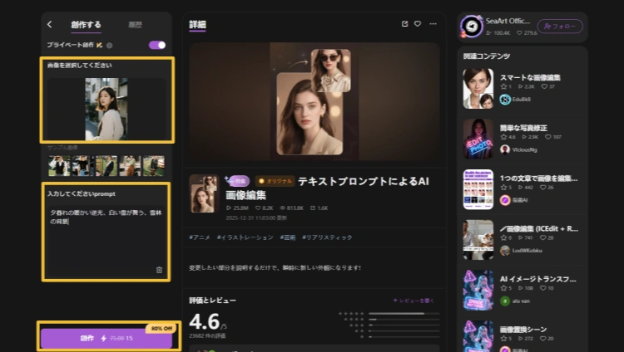624x352 pixels.
Task: Open the three-dot more options menu
Action: (x=433, y=24)
